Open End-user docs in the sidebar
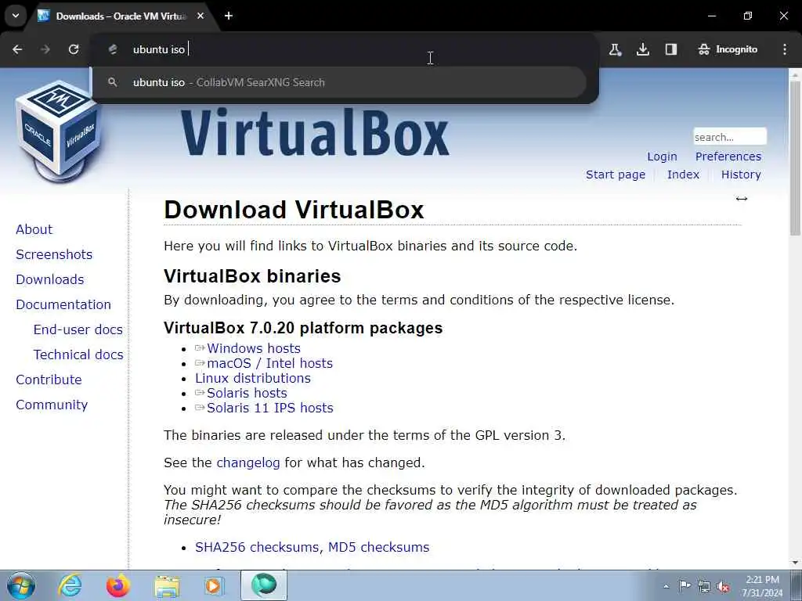This screenshot has width=802, height=601. tap(78, 329)
